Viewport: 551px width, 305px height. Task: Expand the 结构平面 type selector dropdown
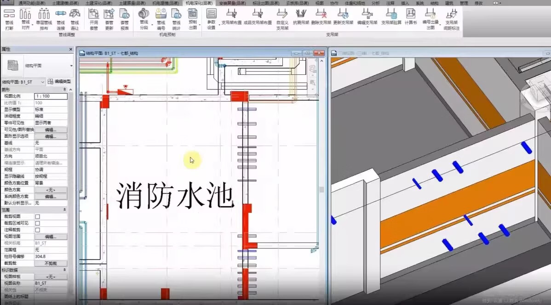pyautogui.click(x=71, y=66)
